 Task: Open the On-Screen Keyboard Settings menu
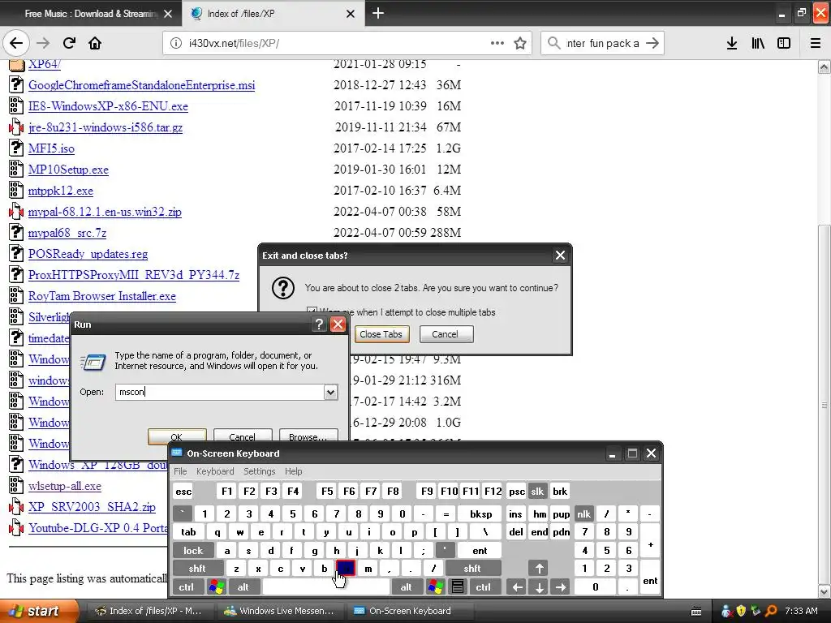coord(259,471)
